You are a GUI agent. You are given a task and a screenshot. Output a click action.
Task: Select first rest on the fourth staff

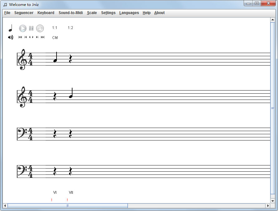(55, 171)
